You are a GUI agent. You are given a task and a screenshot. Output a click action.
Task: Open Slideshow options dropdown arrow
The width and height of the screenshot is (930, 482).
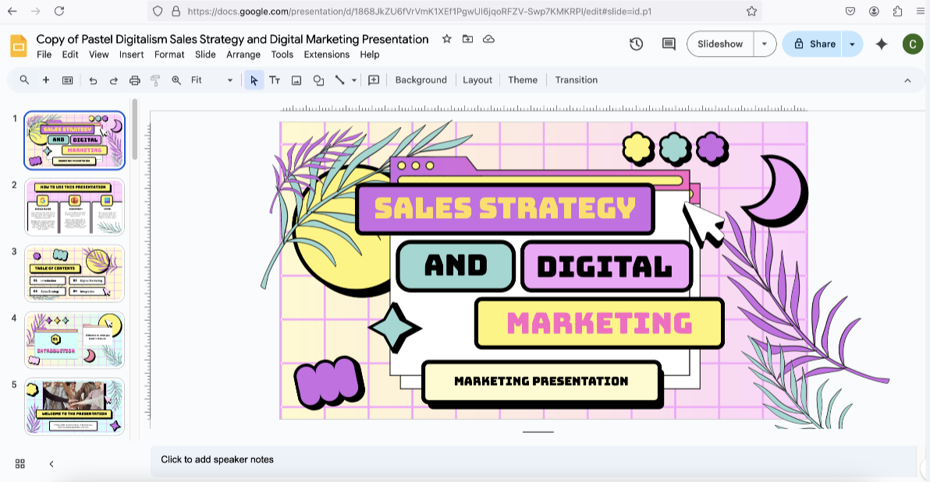coord(765,44)
